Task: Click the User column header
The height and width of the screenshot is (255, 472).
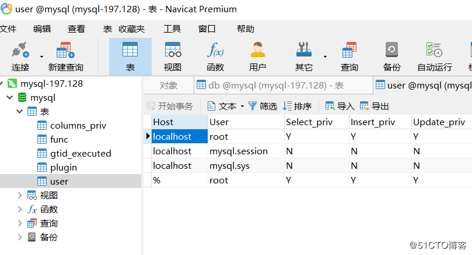Action: point(246,122)
